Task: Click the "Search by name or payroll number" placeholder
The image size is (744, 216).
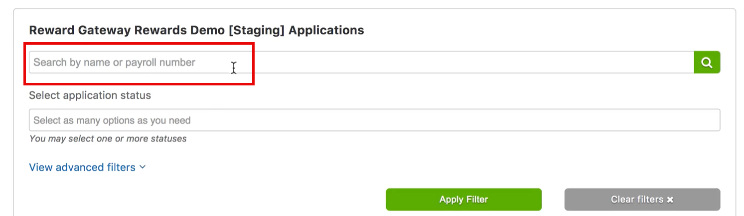Action: pos(114,63)
